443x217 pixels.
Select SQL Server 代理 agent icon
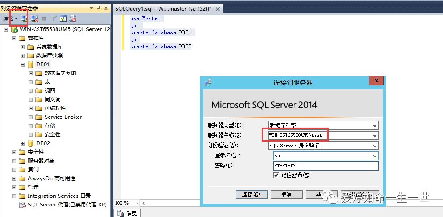22,205
